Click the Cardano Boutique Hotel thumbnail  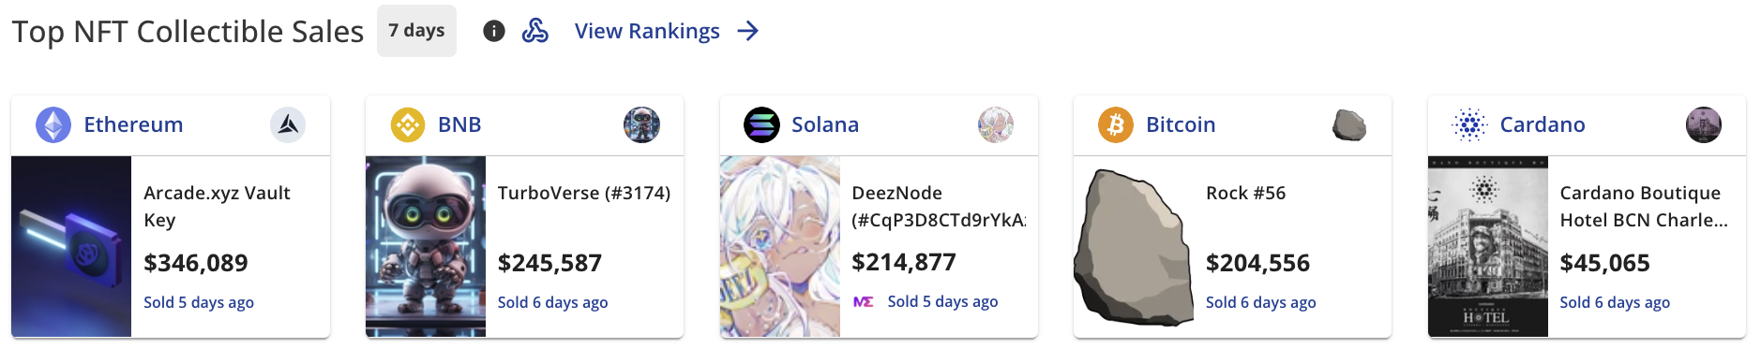point(1488,246)
